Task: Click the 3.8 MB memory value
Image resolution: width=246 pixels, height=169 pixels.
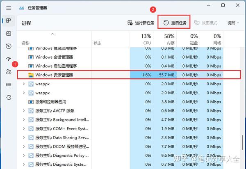Action: [x=168, y=102]
